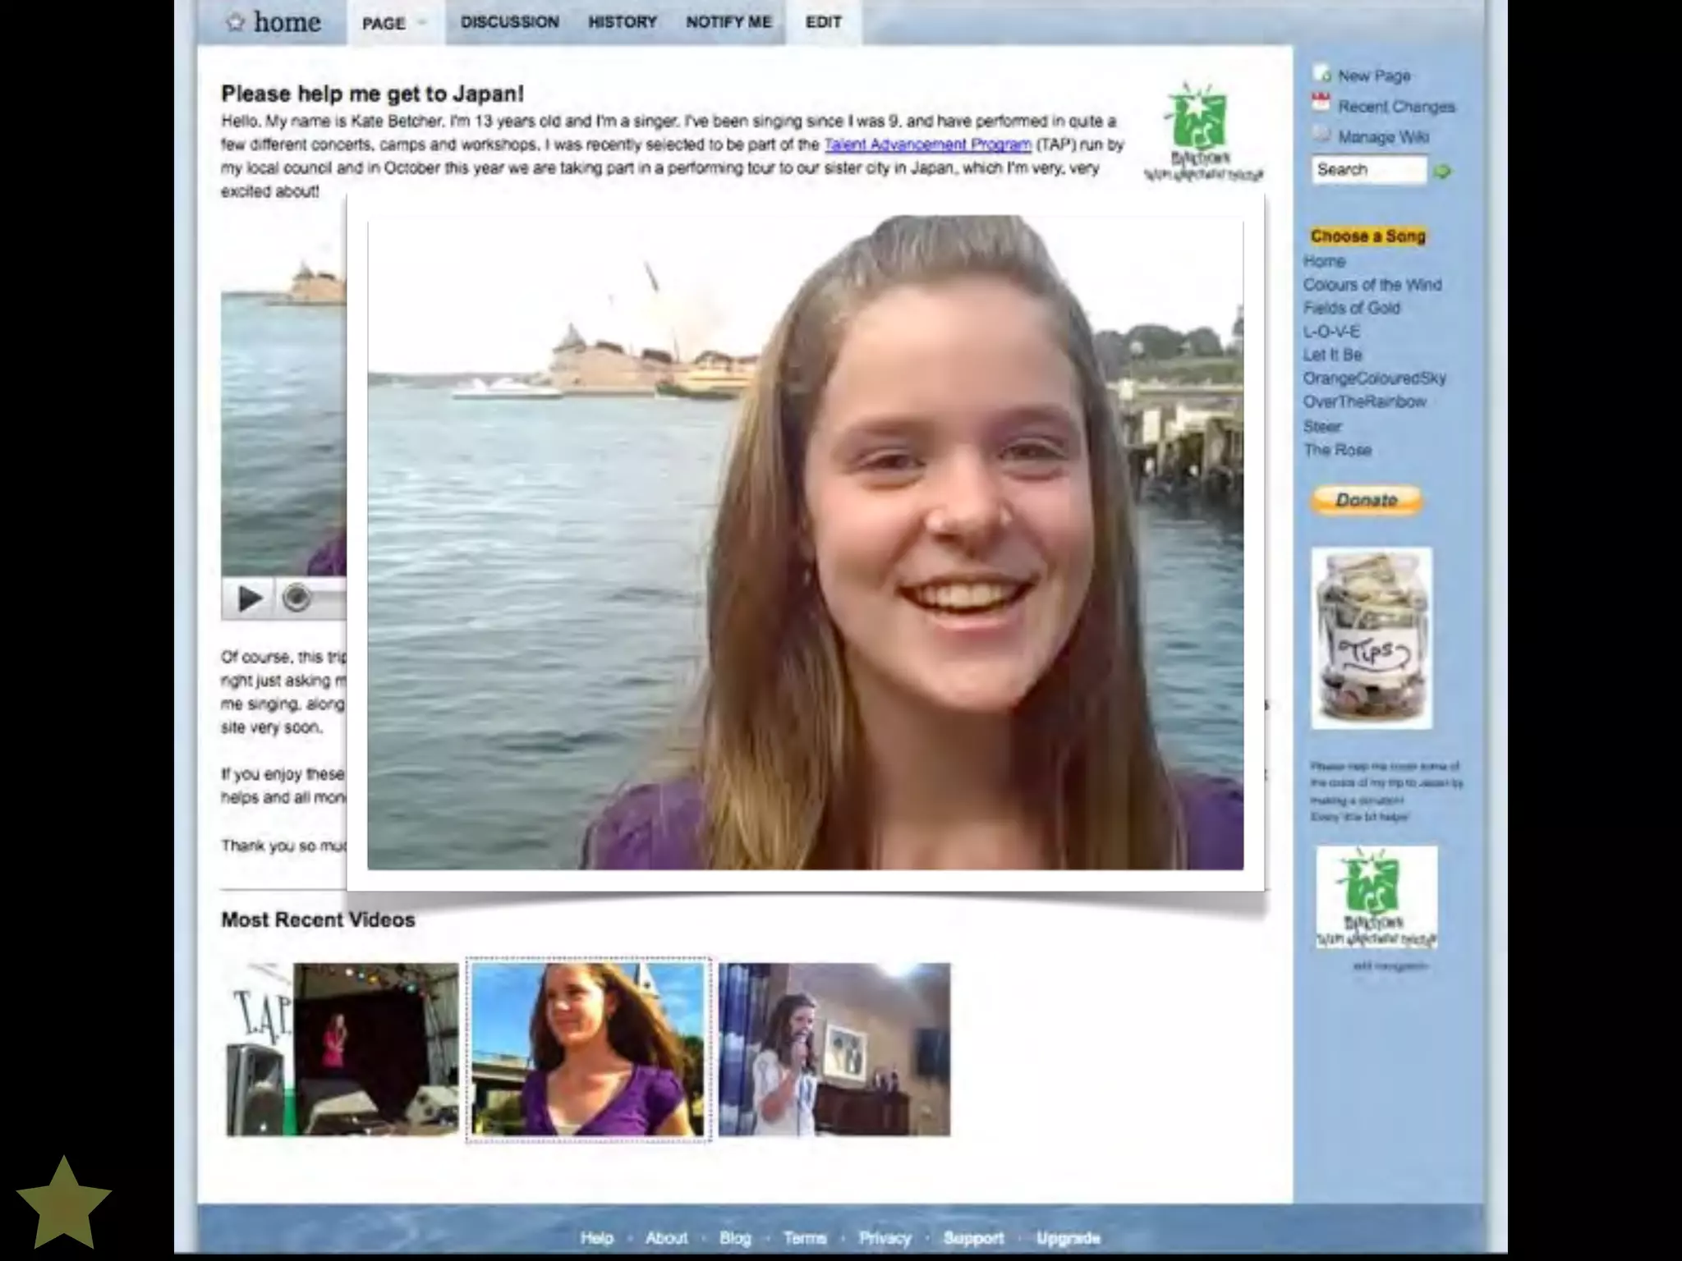This screenshot has width=1682, height=1261.
Task: Click the tips jar image
Action: tap(1372, 638)
